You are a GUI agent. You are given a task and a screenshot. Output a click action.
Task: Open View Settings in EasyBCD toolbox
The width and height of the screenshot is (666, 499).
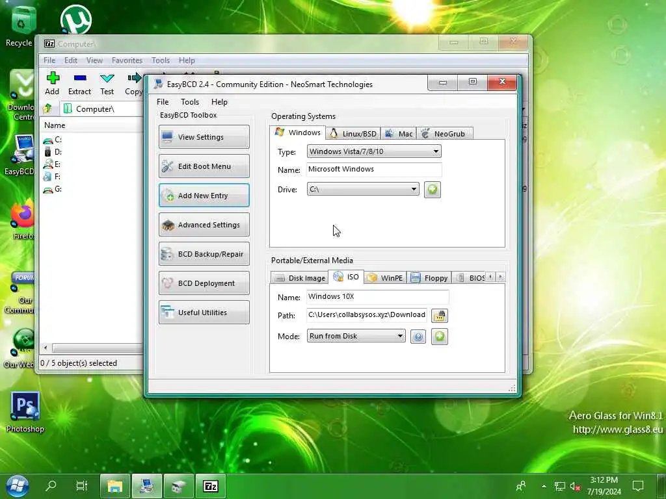(204, 137)
